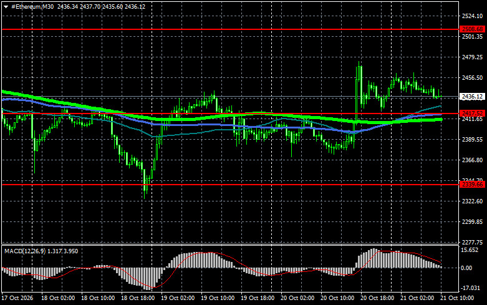
Task: Open the chart menu triangle beside #Ethereum
Action: pyautogui.click(x=6, y=7)
